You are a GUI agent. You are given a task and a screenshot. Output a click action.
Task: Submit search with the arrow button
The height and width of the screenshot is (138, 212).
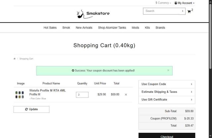[183, 11]
